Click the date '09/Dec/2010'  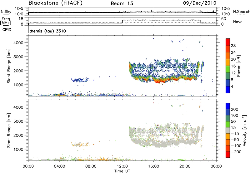click(200, 3)
